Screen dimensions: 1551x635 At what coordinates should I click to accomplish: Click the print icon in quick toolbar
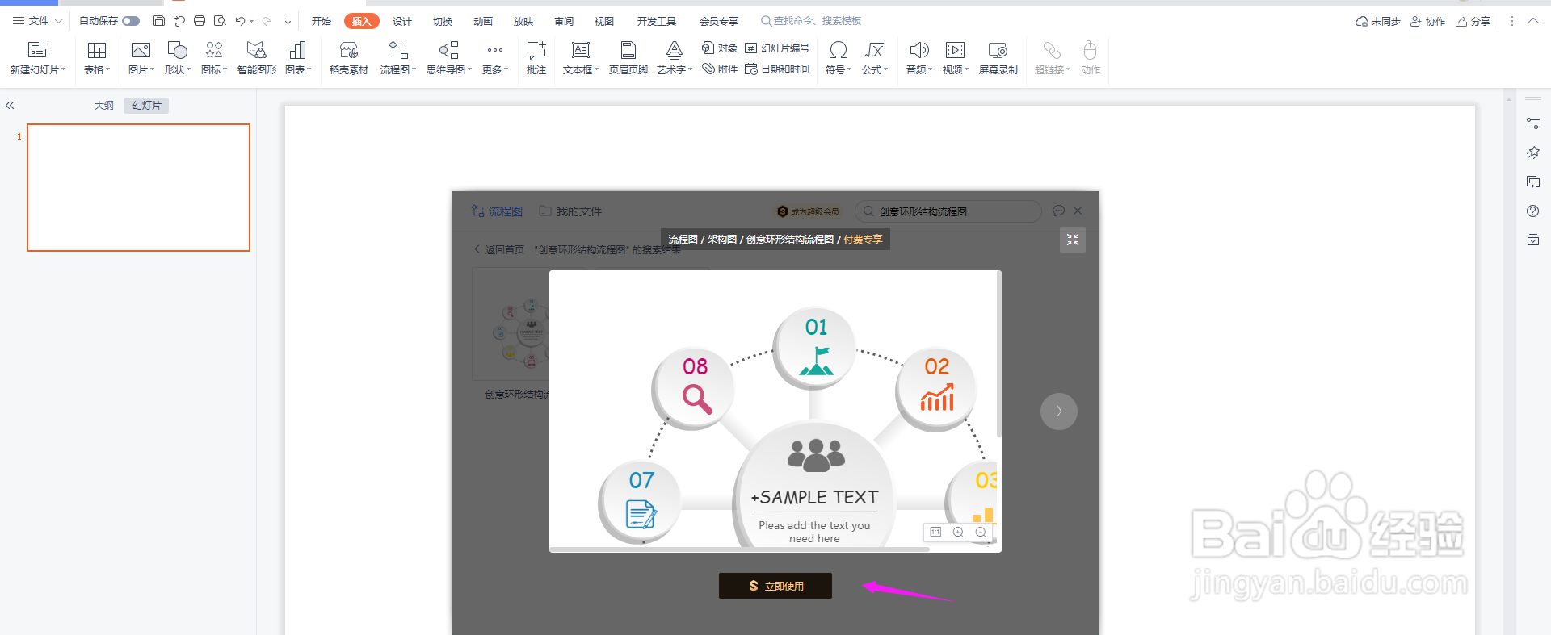(200, 21)
